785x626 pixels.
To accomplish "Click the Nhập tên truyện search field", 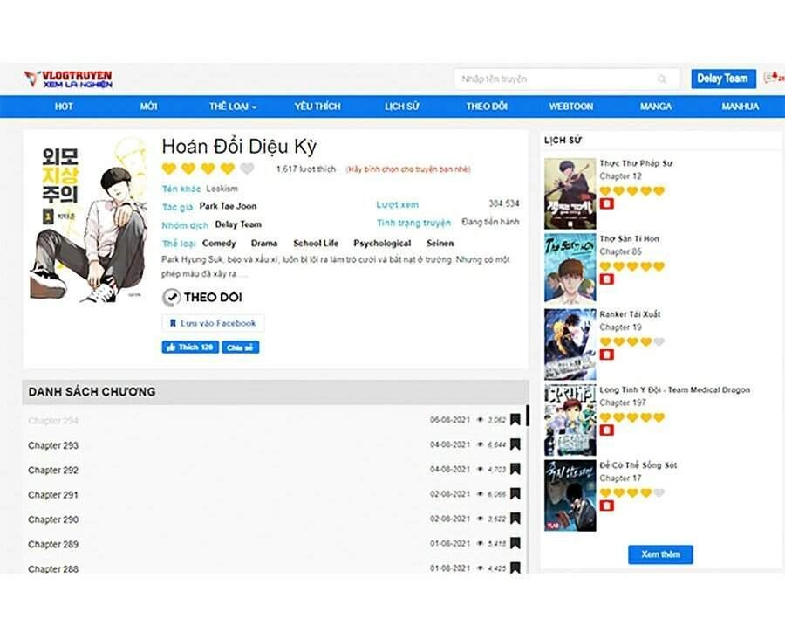I will pos(556,79).
